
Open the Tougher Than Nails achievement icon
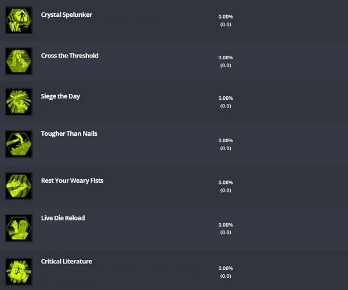(19, 144)
